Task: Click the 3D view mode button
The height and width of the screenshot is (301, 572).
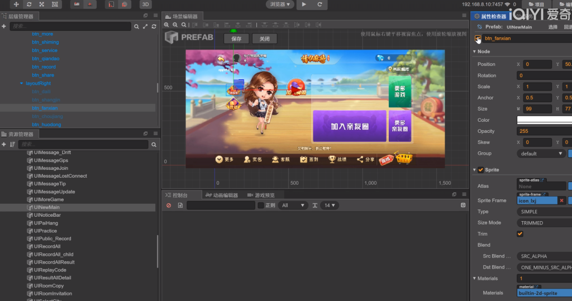Action: pyautogui.click(x=145, y=4)
